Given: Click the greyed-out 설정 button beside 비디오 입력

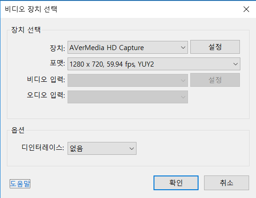Looking at the screenshot, I should click(x=215, y=80).
